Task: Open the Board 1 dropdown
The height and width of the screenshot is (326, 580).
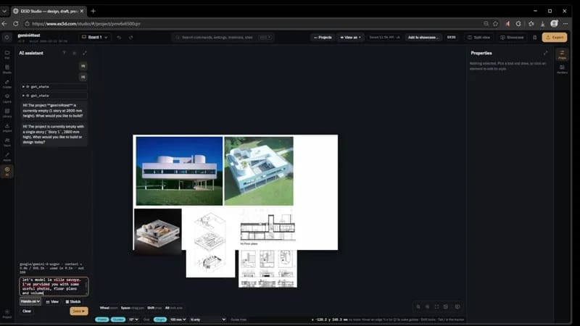Action: tap(95, 38)
